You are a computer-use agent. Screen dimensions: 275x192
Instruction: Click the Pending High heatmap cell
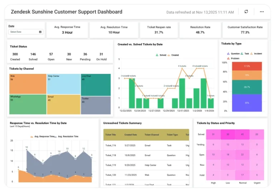213,145
